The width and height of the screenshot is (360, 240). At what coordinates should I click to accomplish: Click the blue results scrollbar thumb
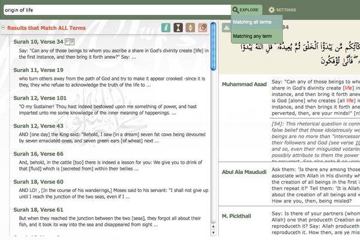(x=213, y=46)
